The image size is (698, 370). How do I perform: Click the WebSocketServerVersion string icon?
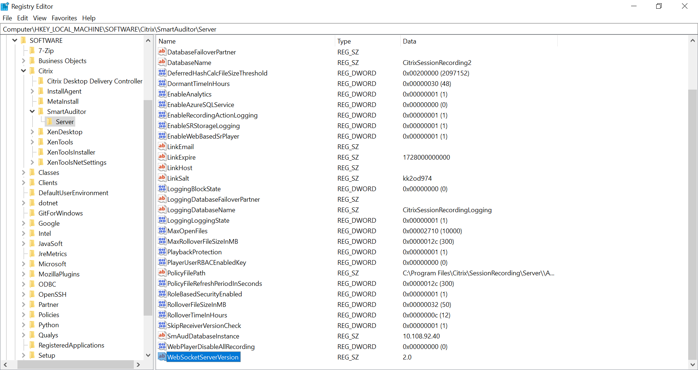coord(162,357)
